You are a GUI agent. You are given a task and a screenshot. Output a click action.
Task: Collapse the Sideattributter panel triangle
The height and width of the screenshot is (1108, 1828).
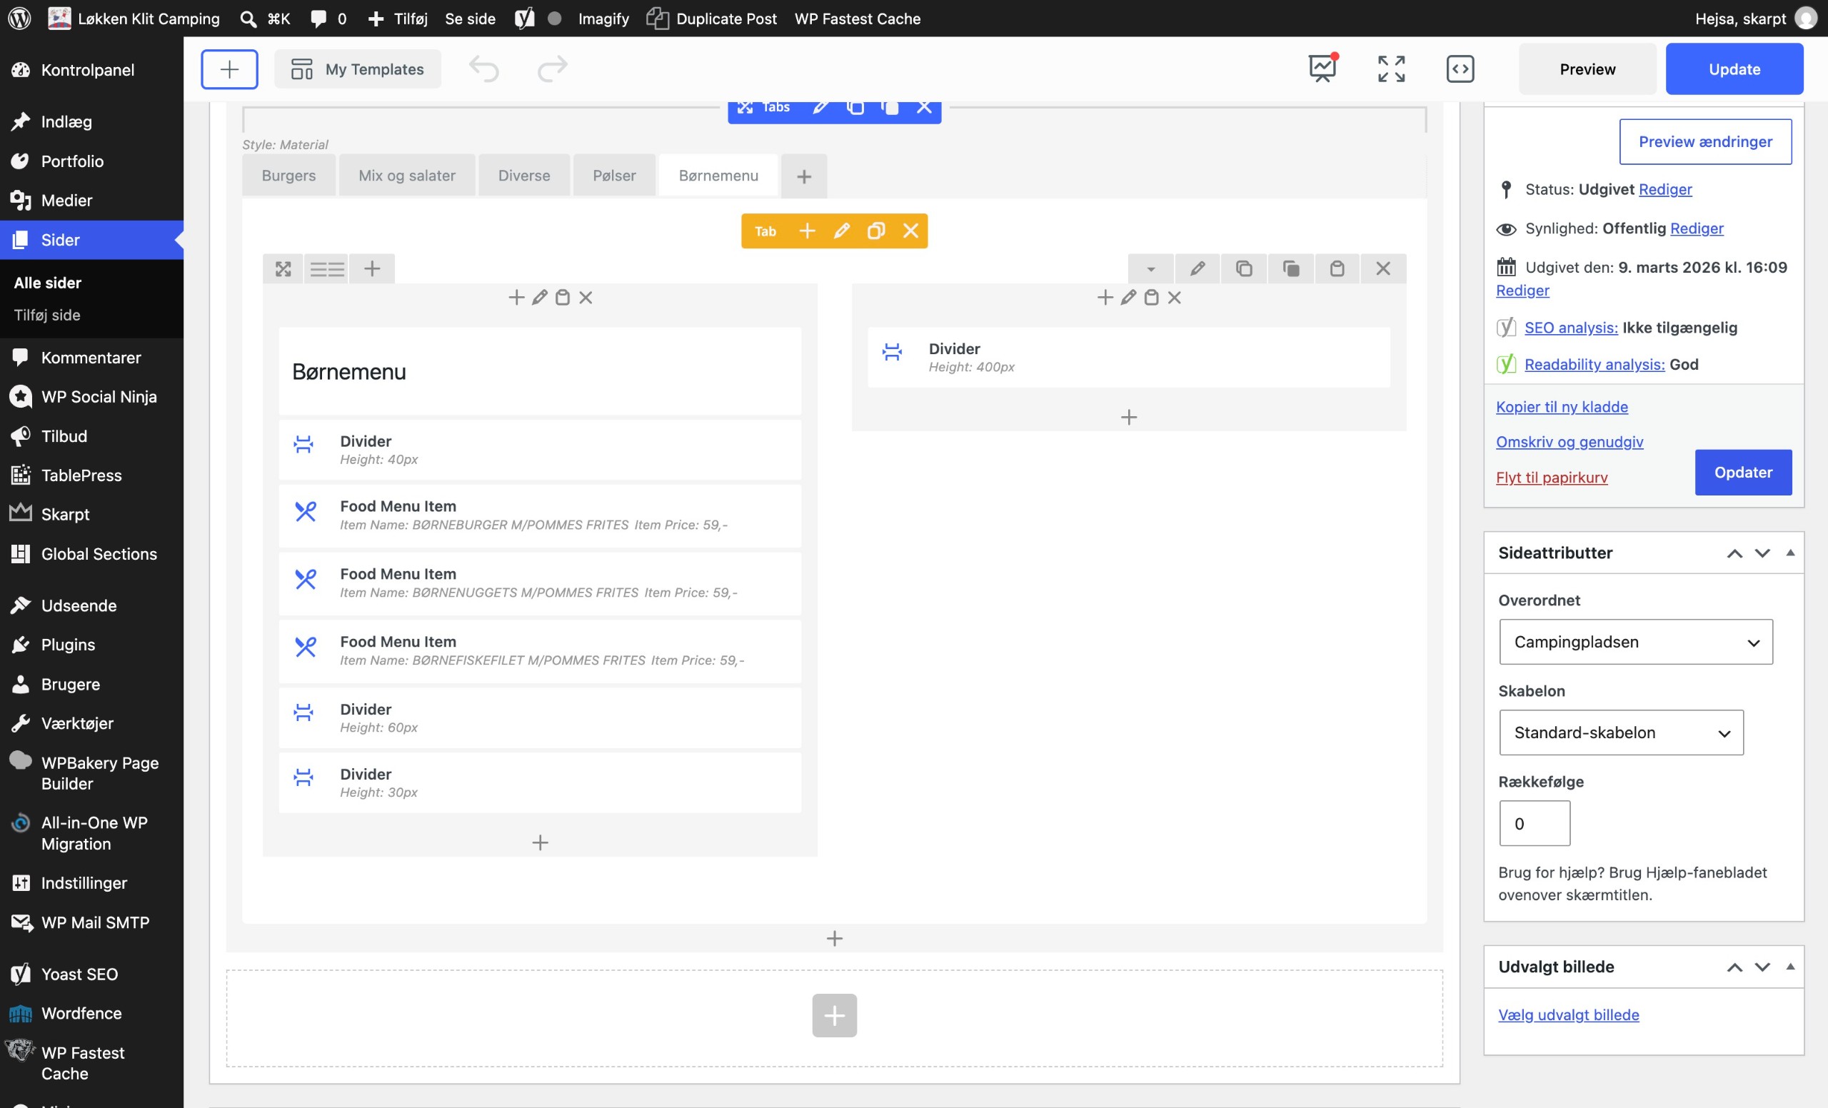tap(1790, 553)
